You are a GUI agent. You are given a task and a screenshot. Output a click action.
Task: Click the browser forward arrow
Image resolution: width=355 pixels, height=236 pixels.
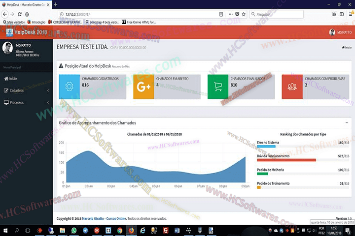pos(12,14)
